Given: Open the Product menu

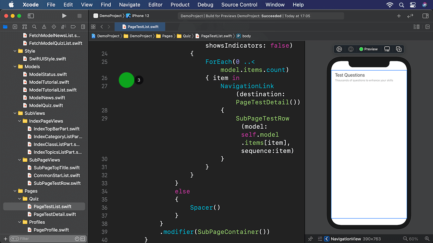Looking at the screenshot, I should click(180, 5).
